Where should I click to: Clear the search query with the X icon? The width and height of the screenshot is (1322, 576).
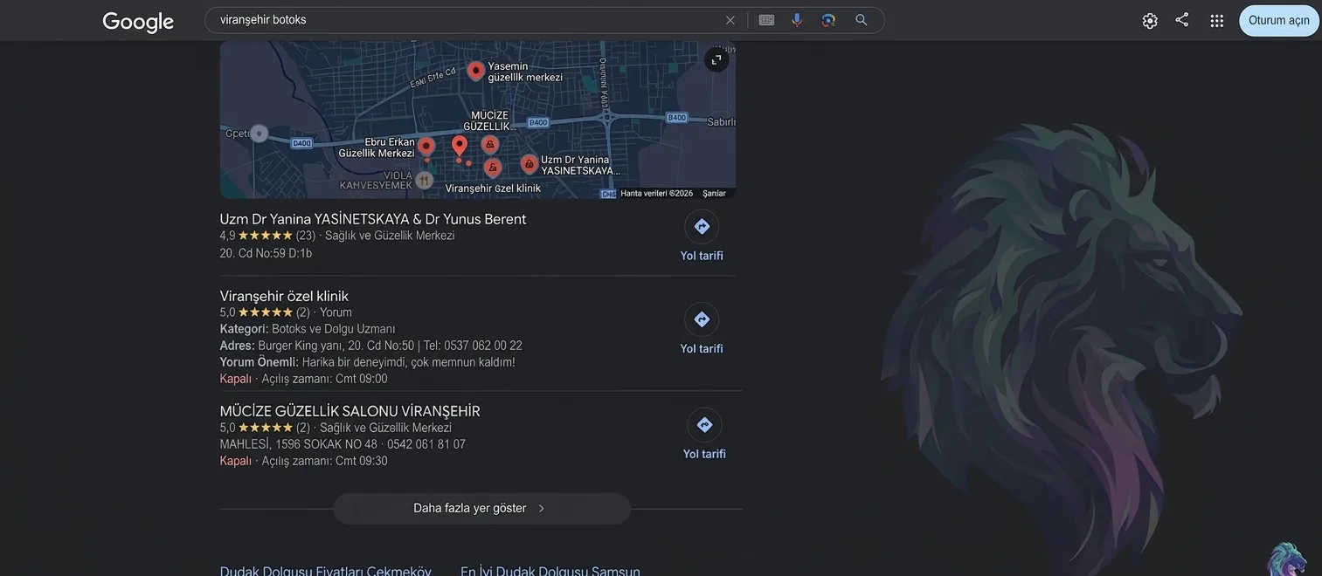[x=730, y=20]
